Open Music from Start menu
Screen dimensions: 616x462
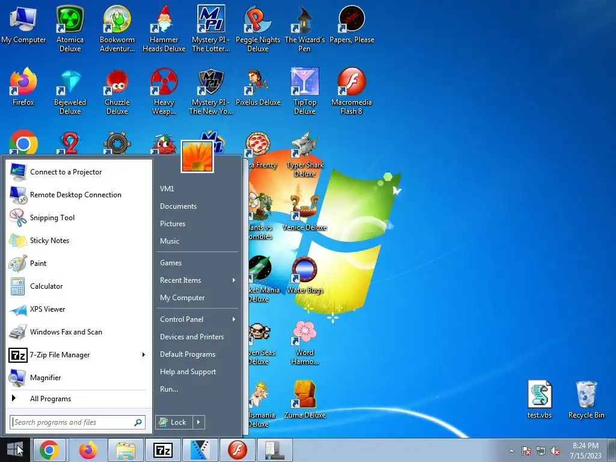(198, 241)
